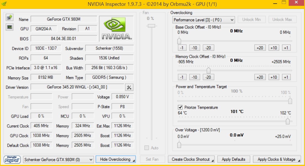Decrease Memory Clock Offset by 1
305x166 pixels.
[182, 77]
